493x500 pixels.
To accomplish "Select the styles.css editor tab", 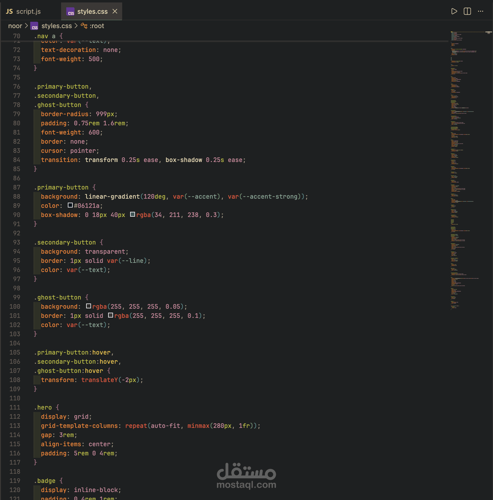I will pos(92,11).
